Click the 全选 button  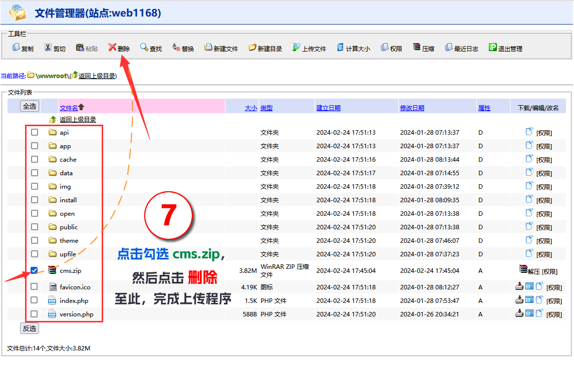pyautogui.click(x=30, y=106)
